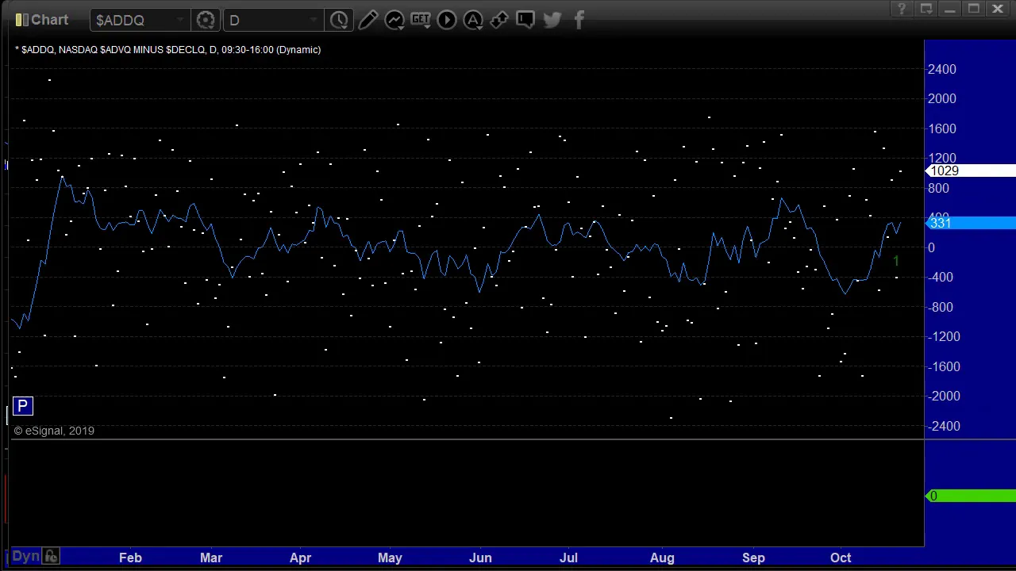Open the studies chart-line icon
Screen dimensions: 1016x571
tap(394, 20)
